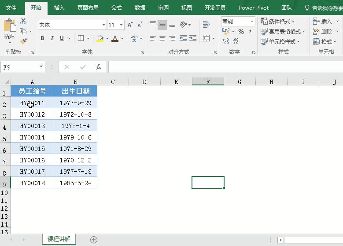This screenshot has width=343, height=246.
Task: Click the Cut scissors icon
Action: [23, 21]
